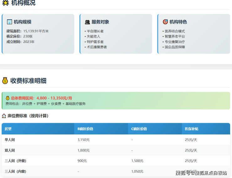The width and height of the screenshot is (232, 178).
Task: Click the people icon next to 服务对象
Action: pos(87,22)
